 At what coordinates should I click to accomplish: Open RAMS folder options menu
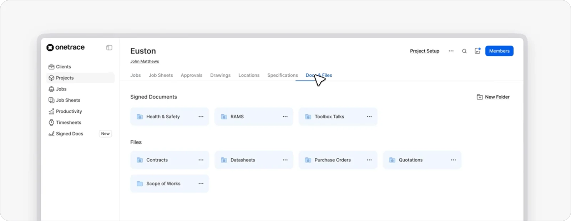[285, 117]
